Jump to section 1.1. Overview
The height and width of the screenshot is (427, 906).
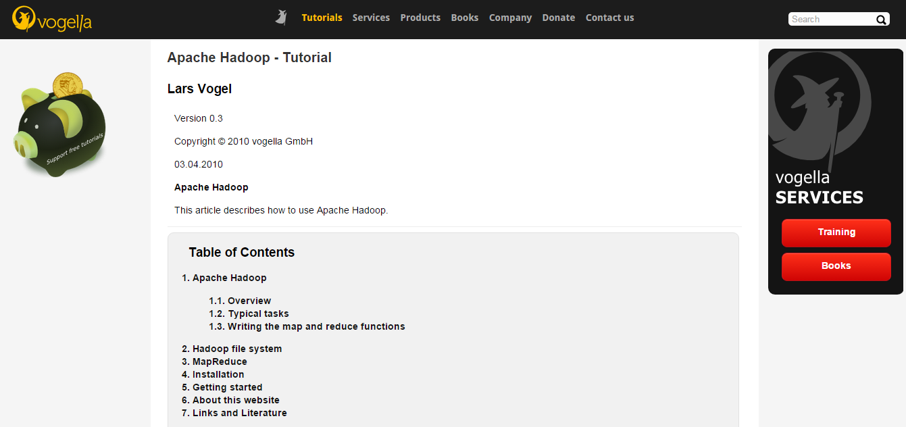click(240, 301)
